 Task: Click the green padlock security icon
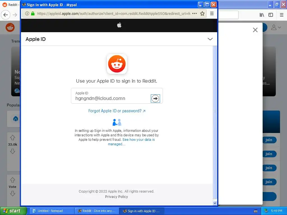pos(33,13)
